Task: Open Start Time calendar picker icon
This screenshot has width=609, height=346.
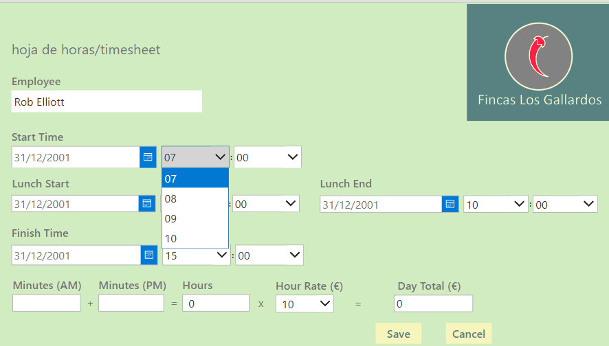Action: [x=148, y=157]
